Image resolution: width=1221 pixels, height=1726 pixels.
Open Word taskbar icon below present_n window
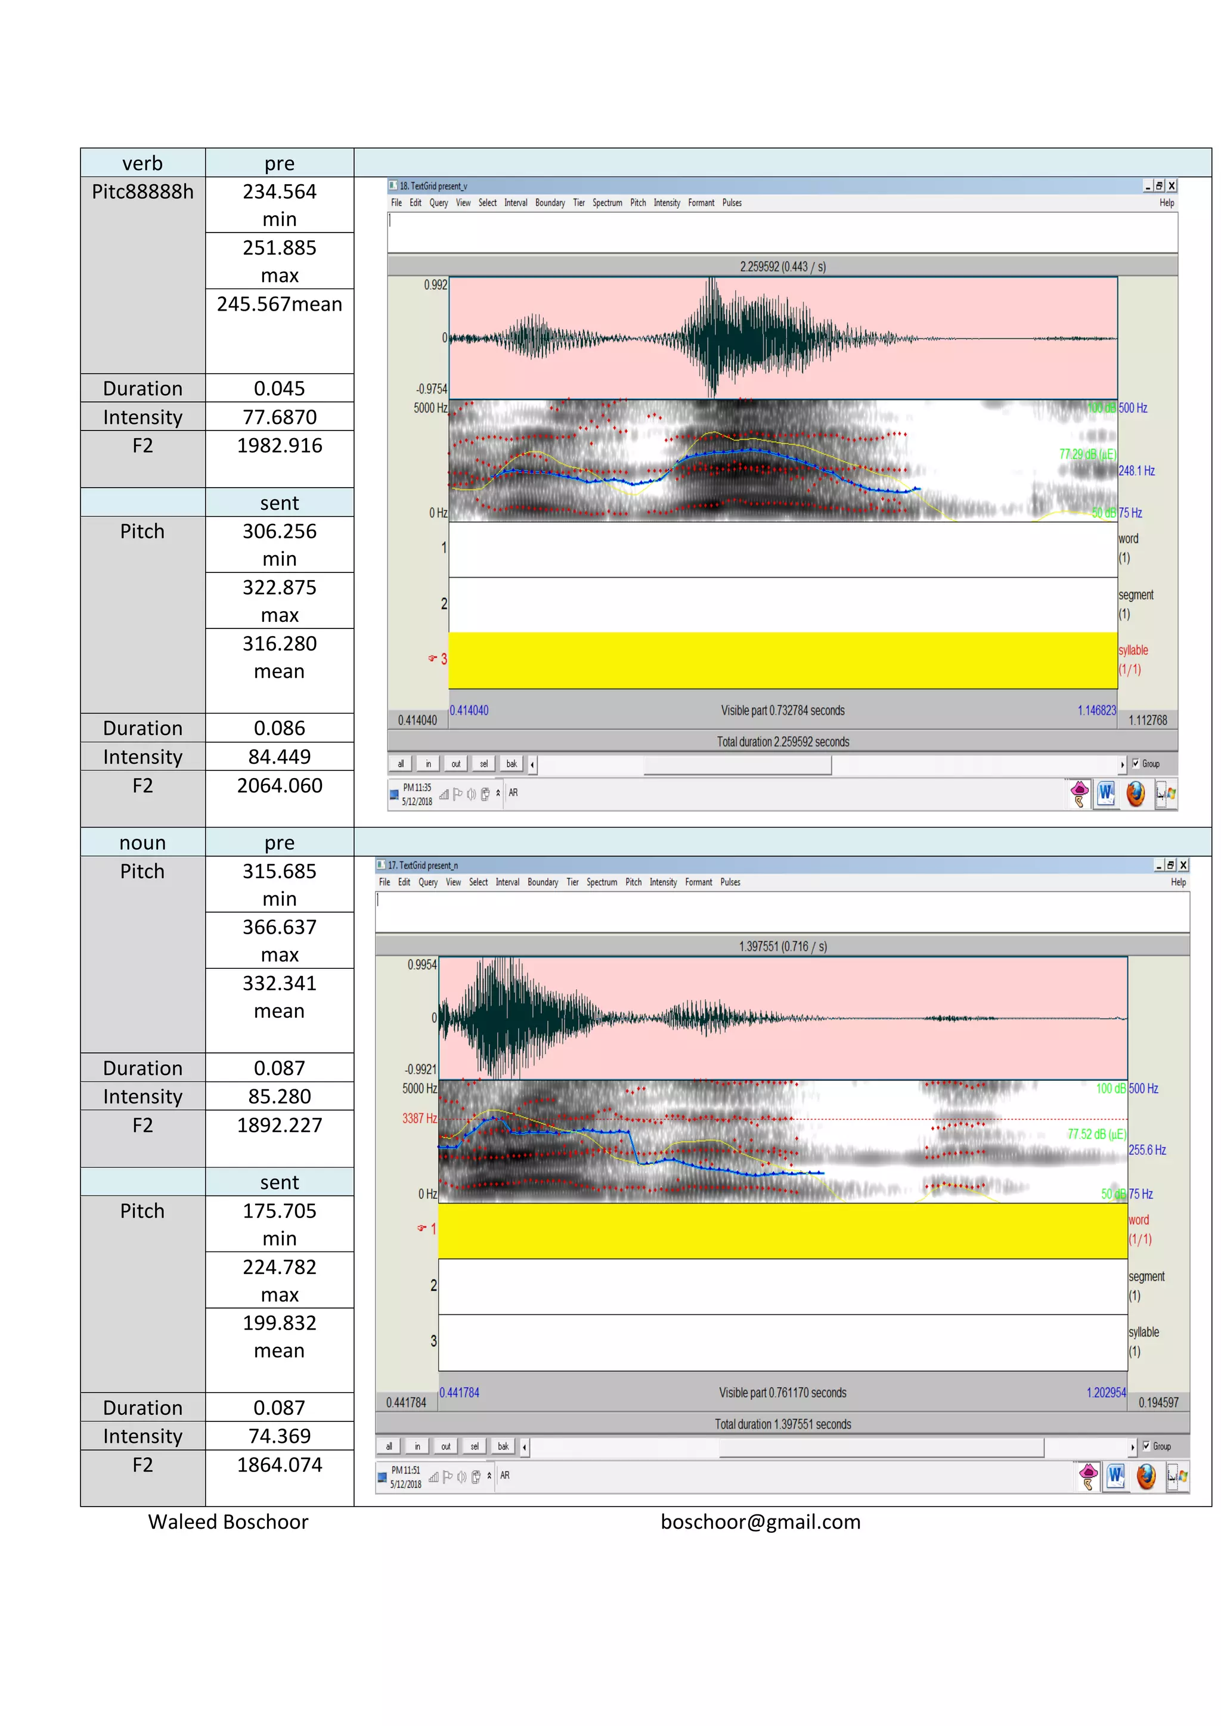coord(1117,1476)
